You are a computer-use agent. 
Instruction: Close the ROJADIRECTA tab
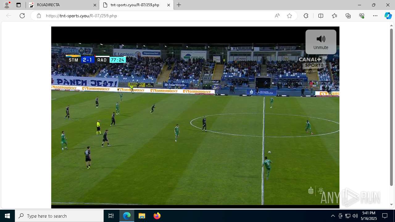[95, 5]
